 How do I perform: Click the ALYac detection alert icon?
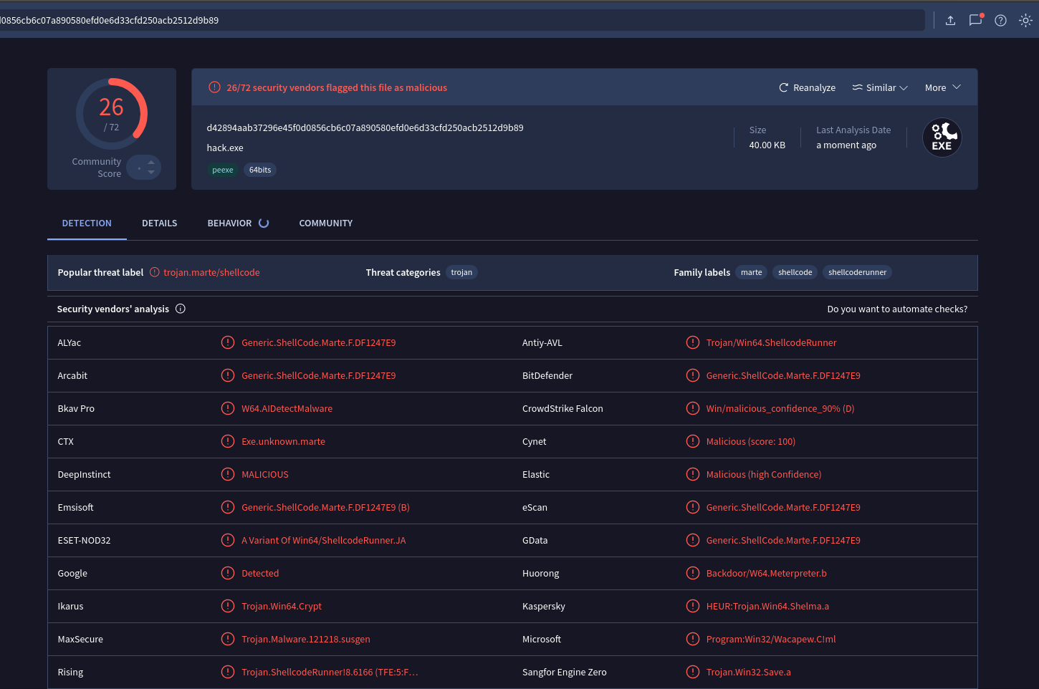(228, 342)
